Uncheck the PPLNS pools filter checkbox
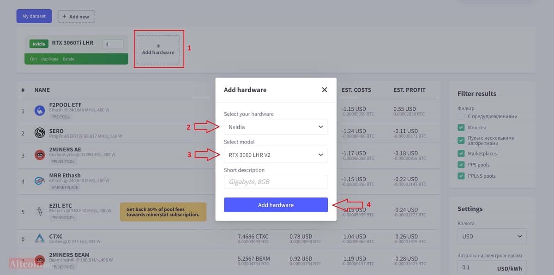The image size is (554, 275). [x=461, y=176]
